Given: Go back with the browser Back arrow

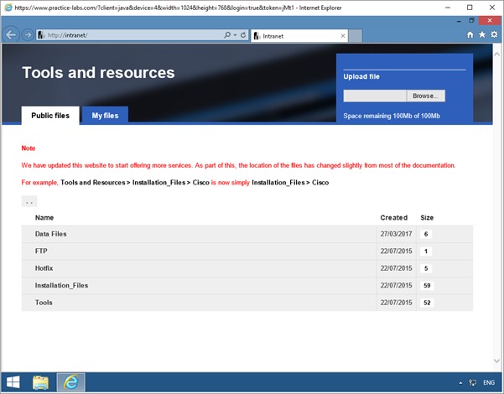Looking at the screenshot, I should click(x=11, y=34).
